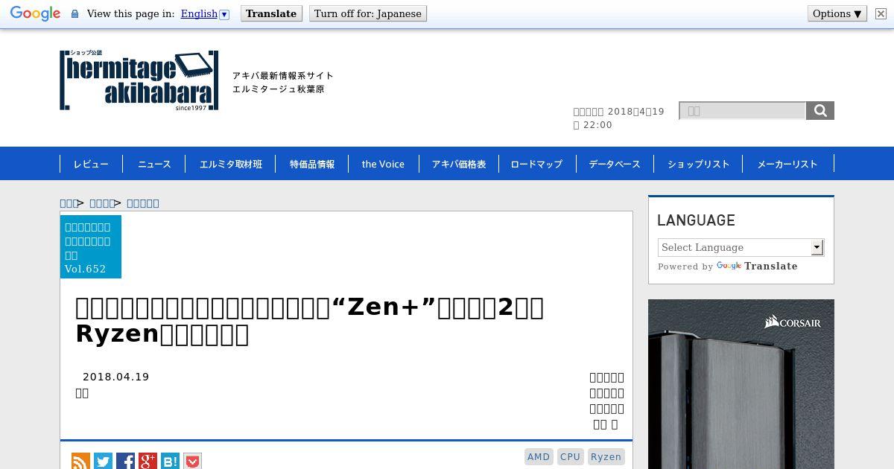Open the Options dropdown menu
The width and height of the screenshot is (894, 469).
pyautogui.click(x=837, y=13)
